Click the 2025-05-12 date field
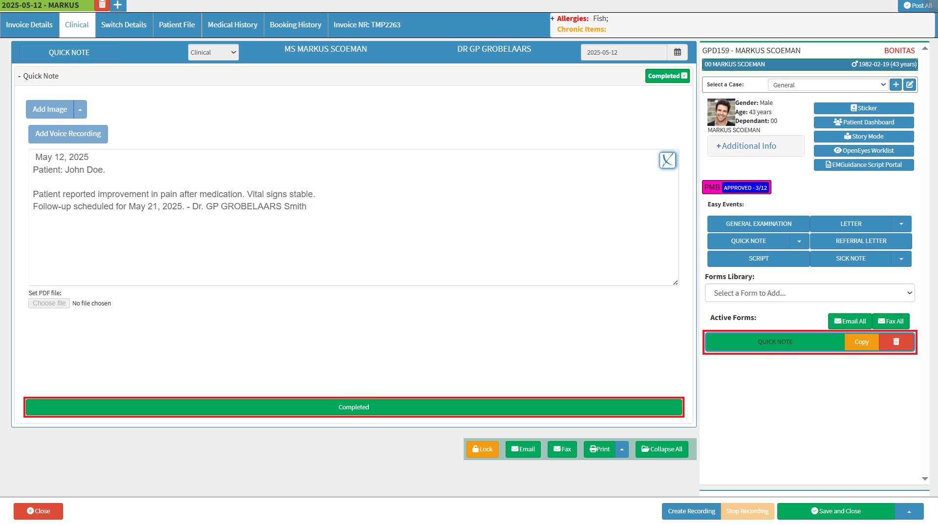This screenshot has height=525, width=938. [x=624, y=52]
